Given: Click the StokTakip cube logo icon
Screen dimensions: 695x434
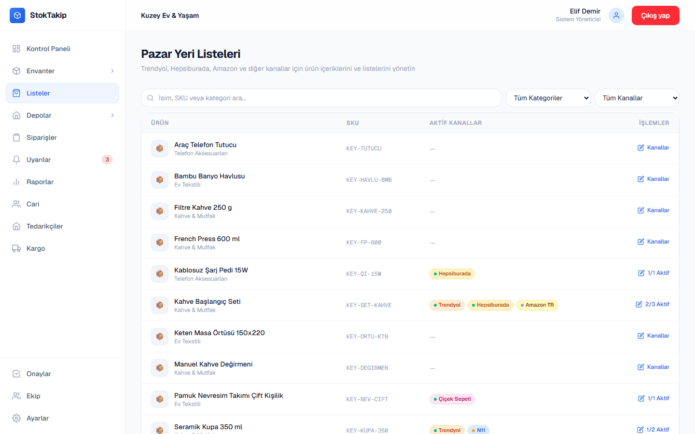Looking at the screenshot, I should pos(17,15).
